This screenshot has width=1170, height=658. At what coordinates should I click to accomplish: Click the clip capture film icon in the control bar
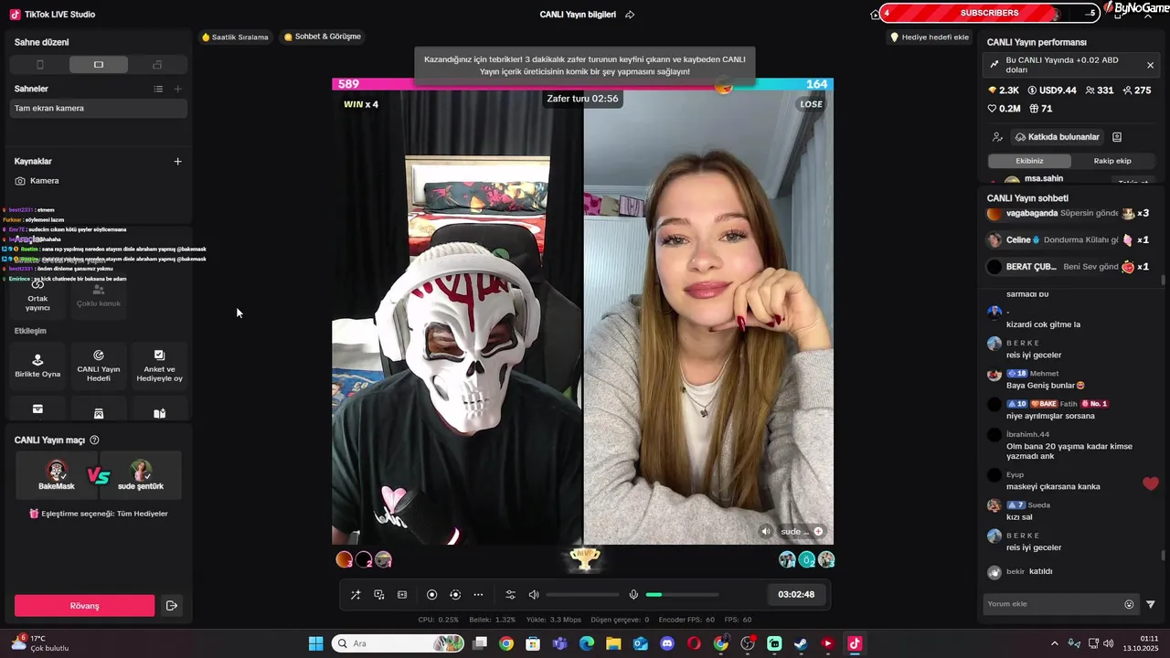coord(402,595)
